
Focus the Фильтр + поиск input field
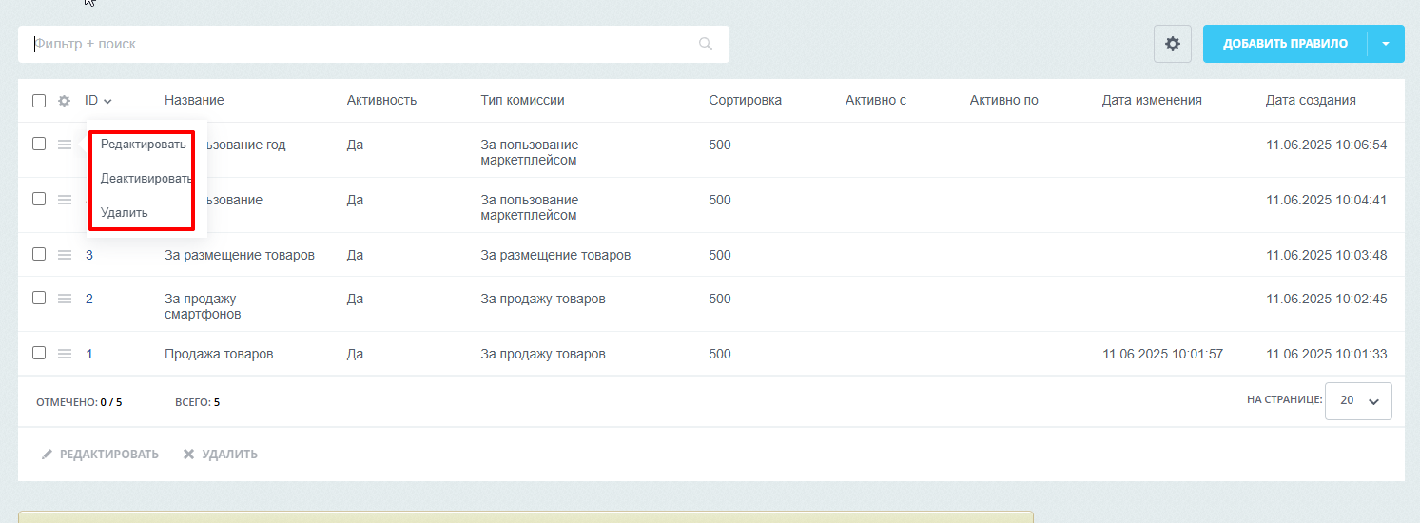click(361, 44)
